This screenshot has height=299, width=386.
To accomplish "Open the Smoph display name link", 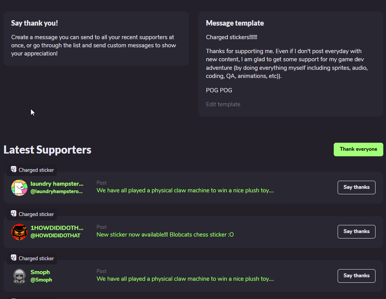I will [x=40, y=272].
